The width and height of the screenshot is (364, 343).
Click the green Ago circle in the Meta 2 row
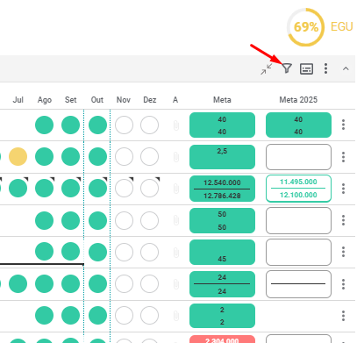pyautogui.click(x=44, y=315)
